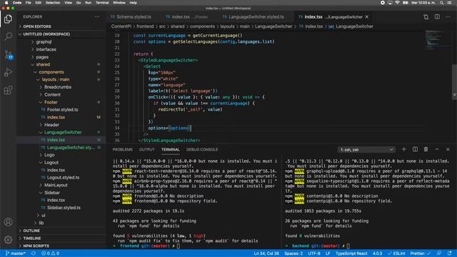Expand the NPM Scripts section
Screen dimensions: 457x257
[61, 246]
